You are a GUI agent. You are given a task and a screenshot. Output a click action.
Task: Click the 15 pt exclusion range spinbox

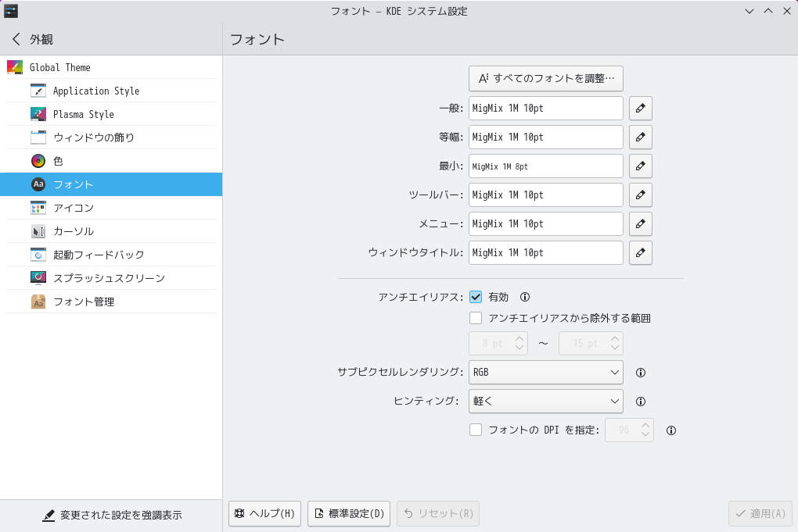tap(591, 344)
